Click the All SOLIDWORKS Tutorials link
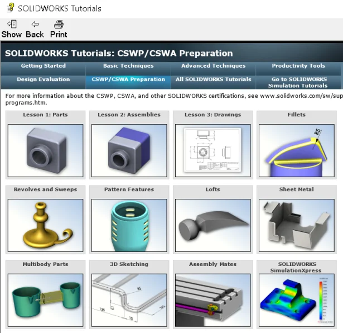The height and width of the screenshot is (333, 343). coord(213,79)
